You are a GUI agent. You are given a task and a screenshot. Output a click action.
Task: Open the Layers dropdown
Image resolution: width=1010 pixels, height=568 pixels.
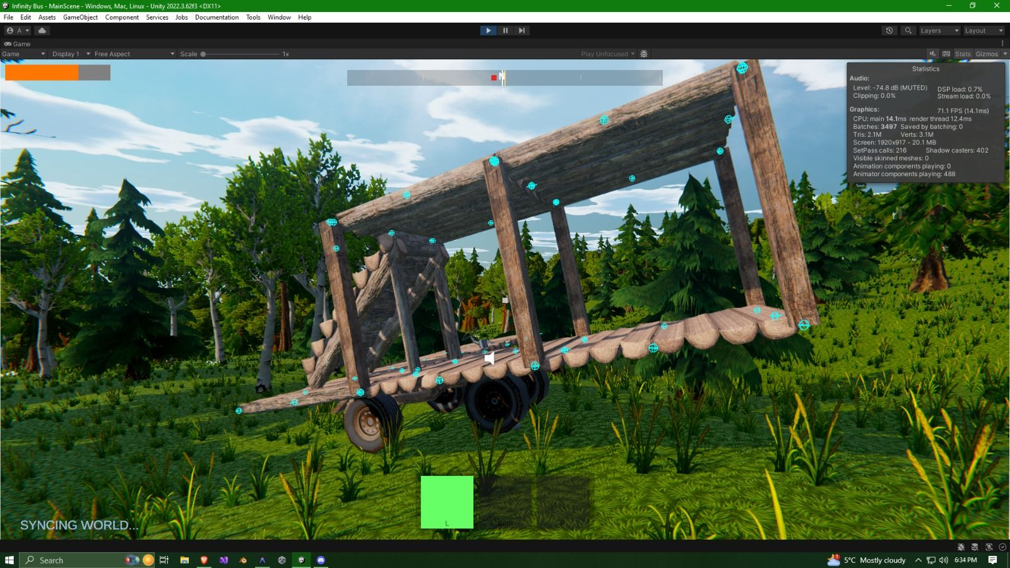(x=939, y=30)
